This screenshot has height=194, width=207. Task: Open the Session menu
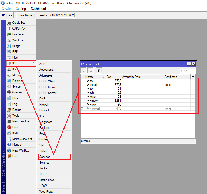tap(7, 9)
